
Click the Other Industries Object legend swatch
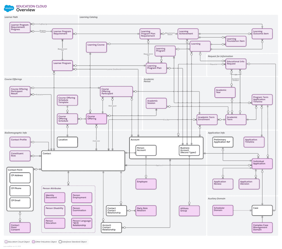coord(33,242)
